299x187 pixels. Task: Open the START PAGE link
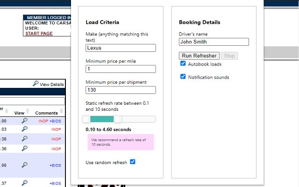tap(39, 33)
